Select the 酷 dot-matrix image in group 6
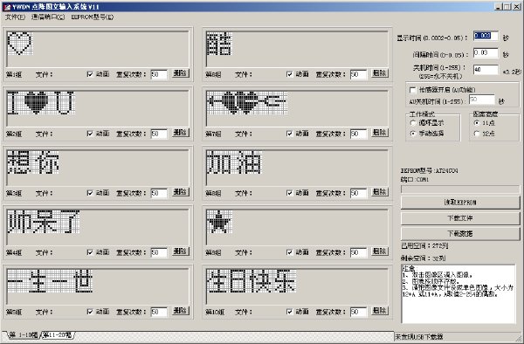This screenshot has width=524, height=344. click(x=219, y=43)
